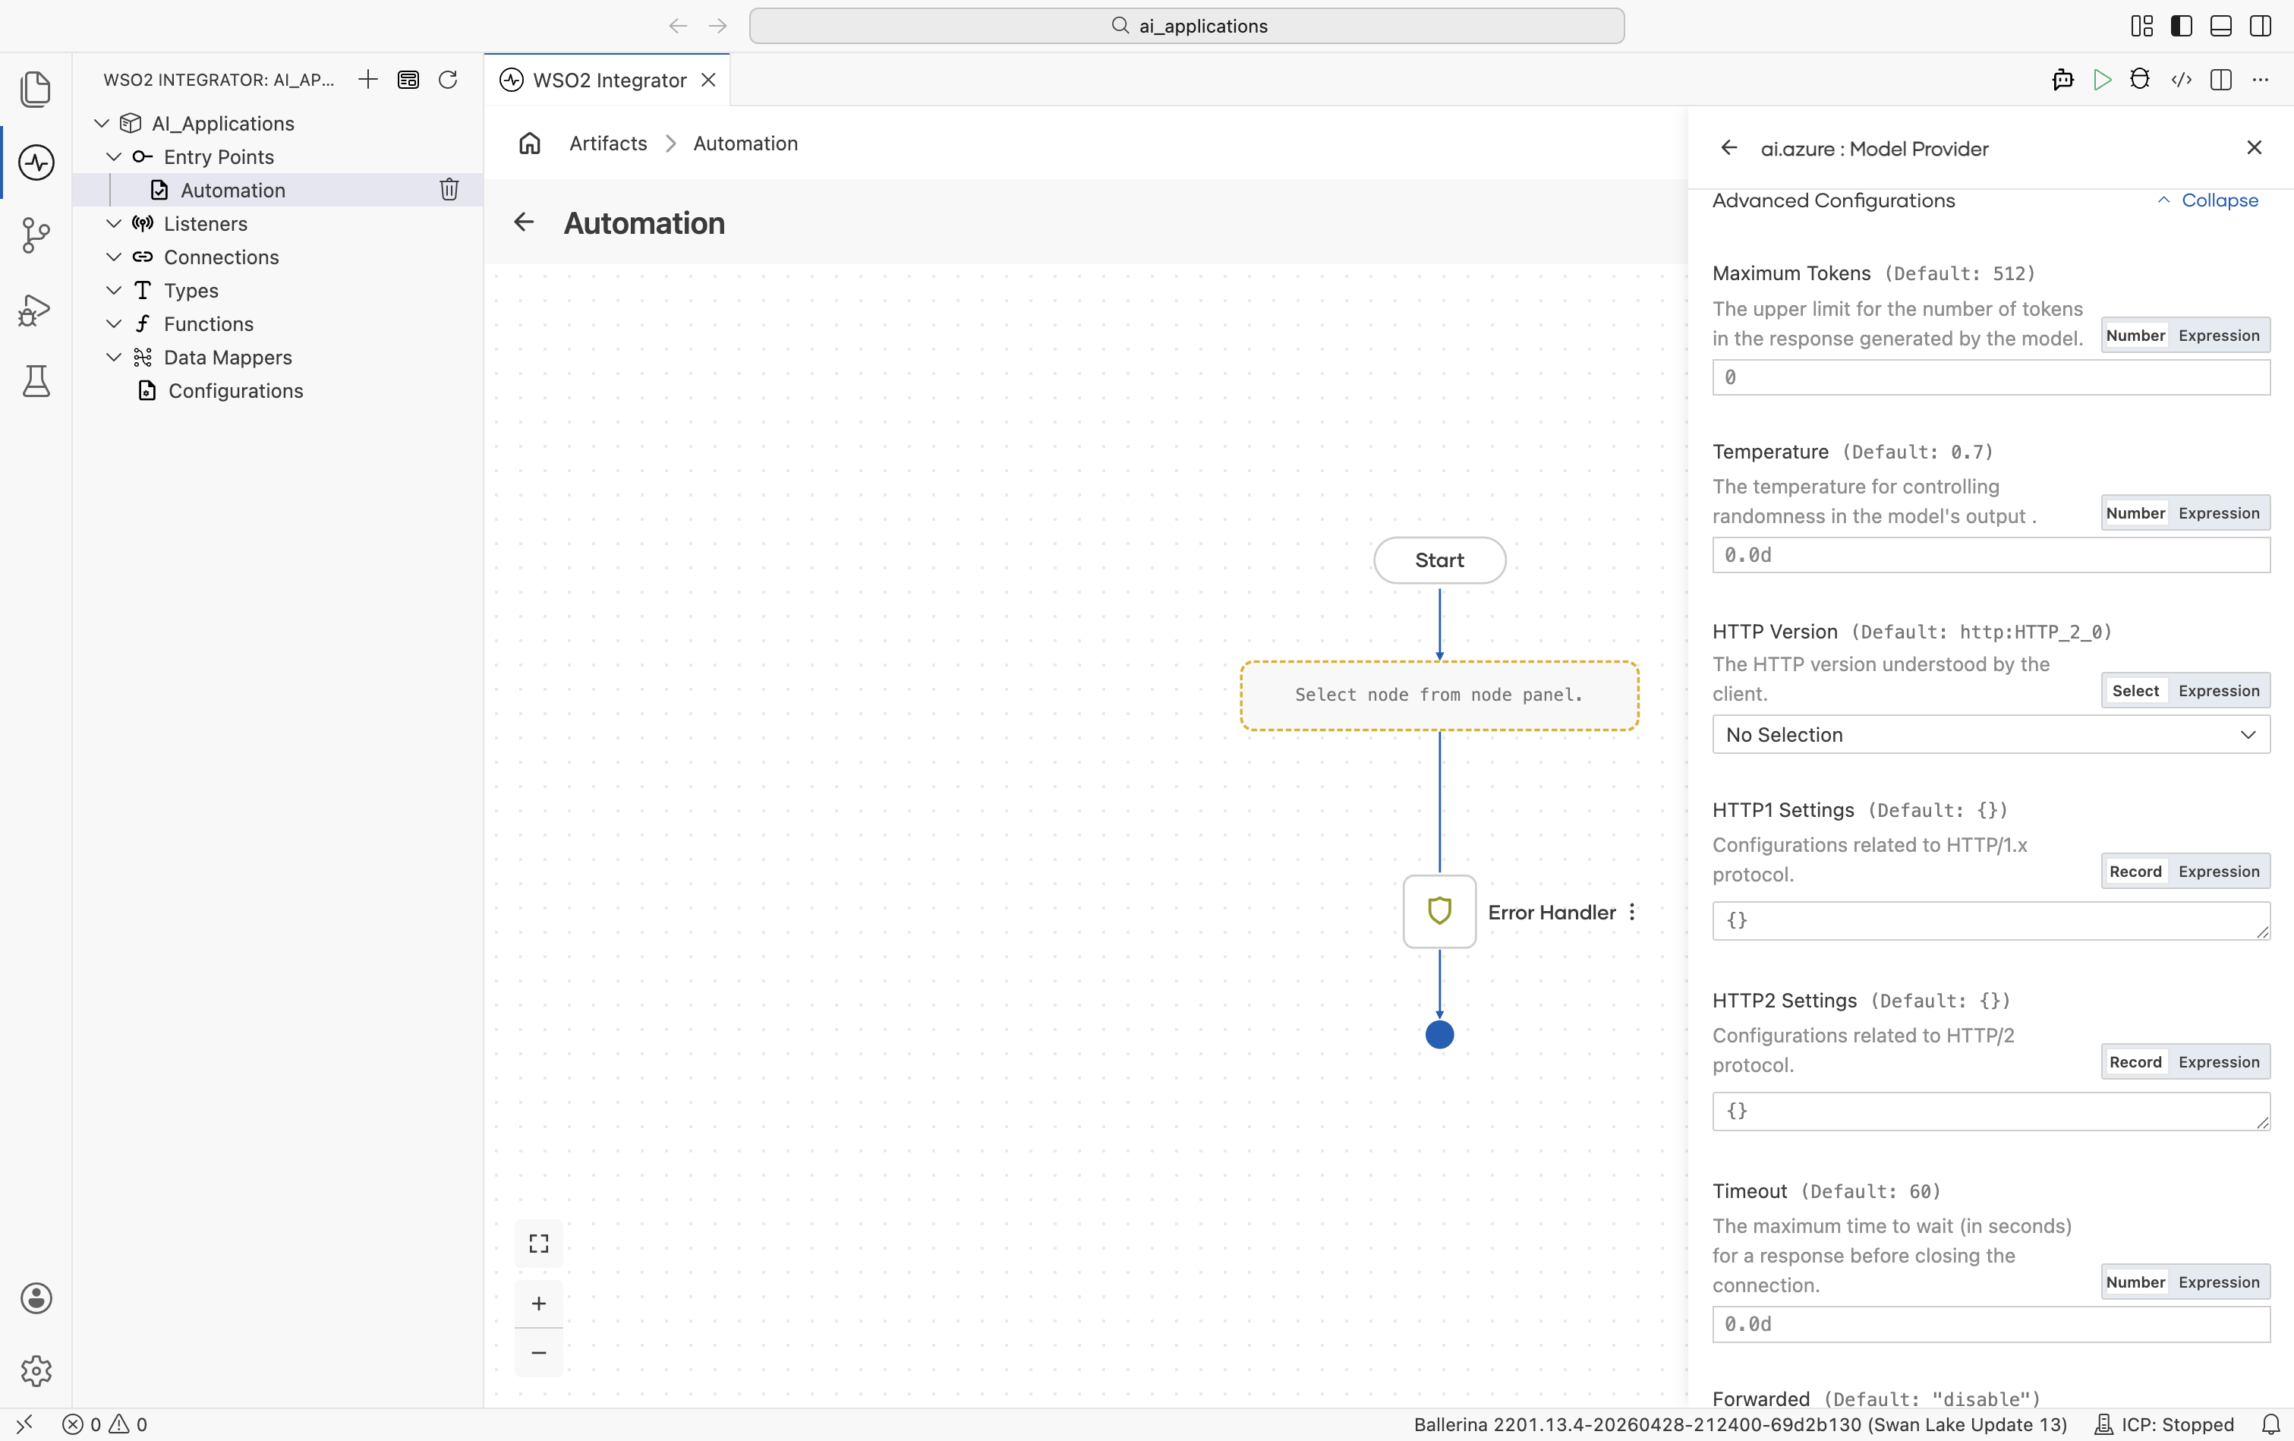Show source code with angle brackets icon
Image resolution: width=2294 pixels, height=1441 pixels.
pos(2181,79)
